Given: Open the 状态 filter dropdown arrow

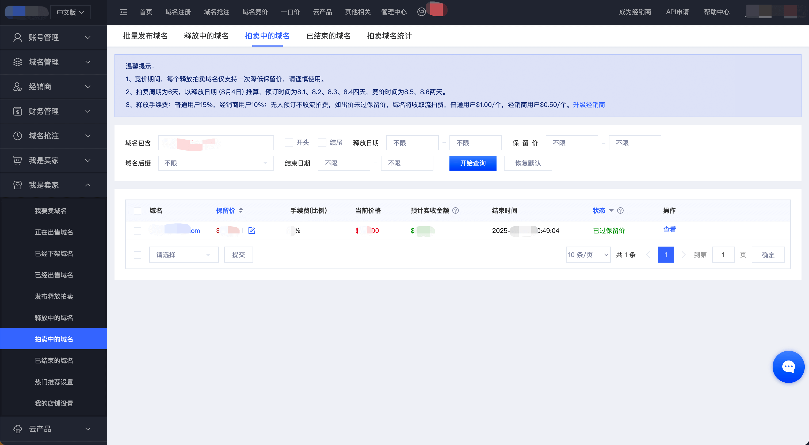Looking at the screenshot, I should (x=611, y=210).
